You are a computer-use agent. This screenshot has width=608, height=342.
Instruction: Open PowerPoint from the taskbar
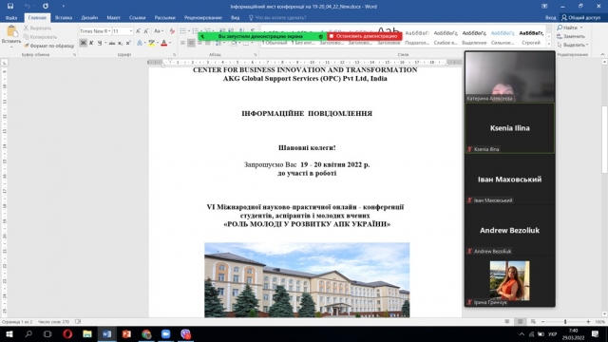(126, 333)
